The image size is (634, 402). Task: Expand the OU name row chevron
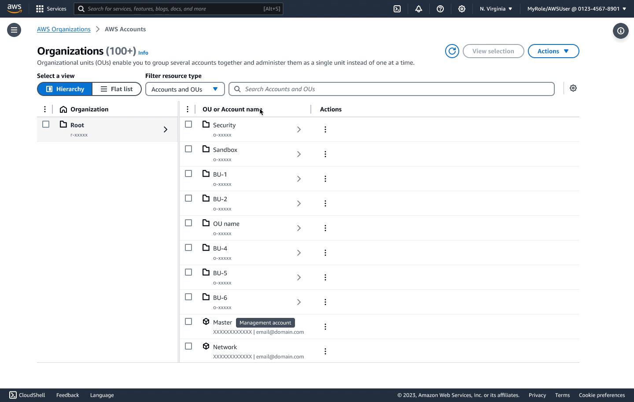[299, 228]
